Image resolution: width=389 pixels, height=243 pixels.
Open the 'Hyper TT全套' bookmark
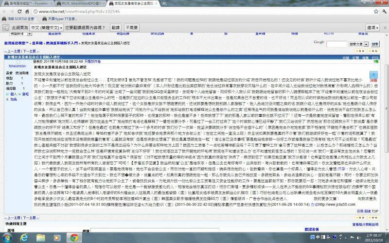point(59,19)
